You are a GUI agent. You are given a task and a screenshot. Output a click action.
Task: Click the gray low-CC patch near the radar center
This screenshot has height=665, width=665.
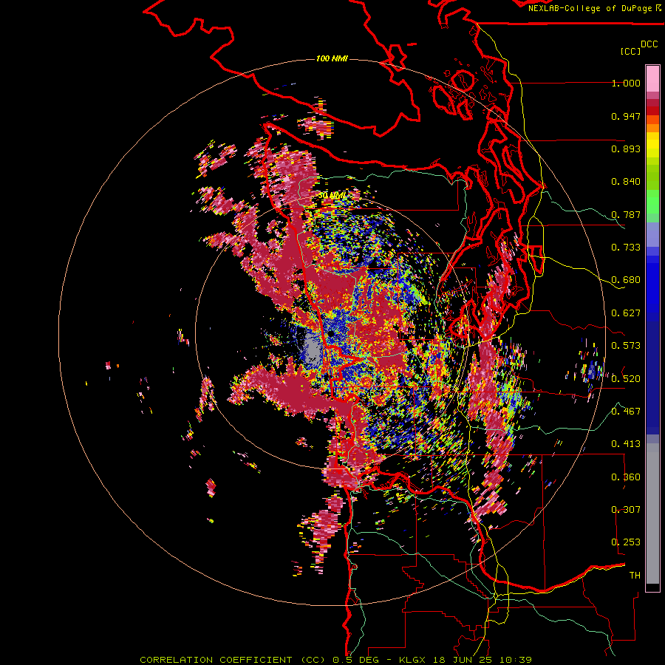[312, 349]
